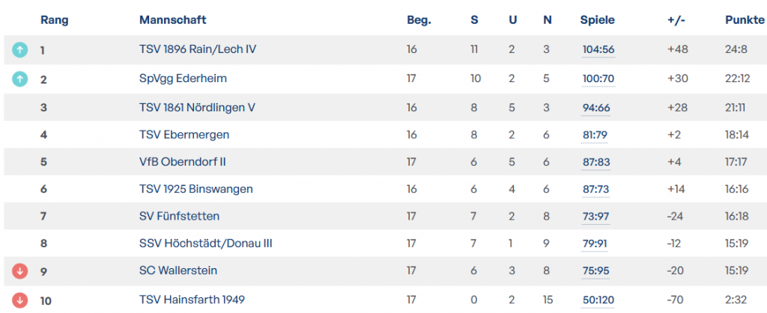Select TSV 1861 Nördlingen V team link
Screen dimensions: 767x313
click(x=197, y=108)
